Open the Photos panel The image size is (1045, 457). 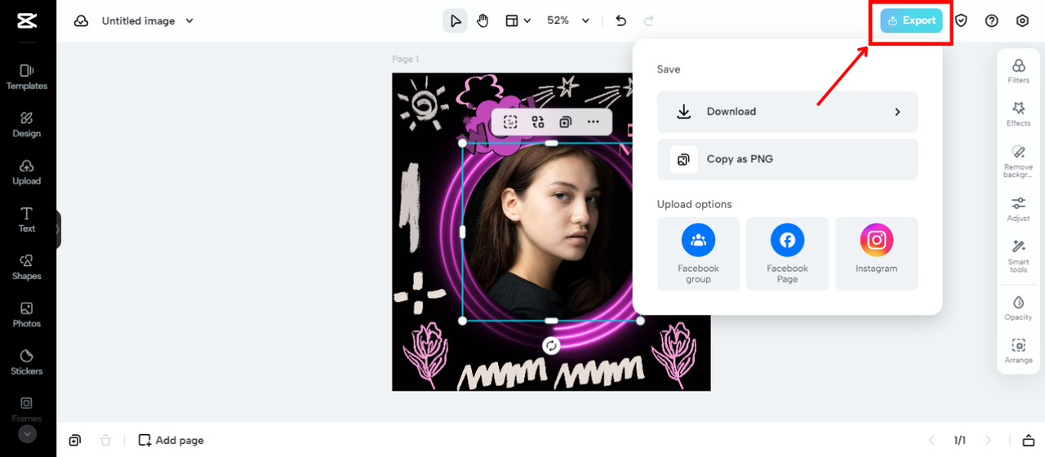pos(27,314)
